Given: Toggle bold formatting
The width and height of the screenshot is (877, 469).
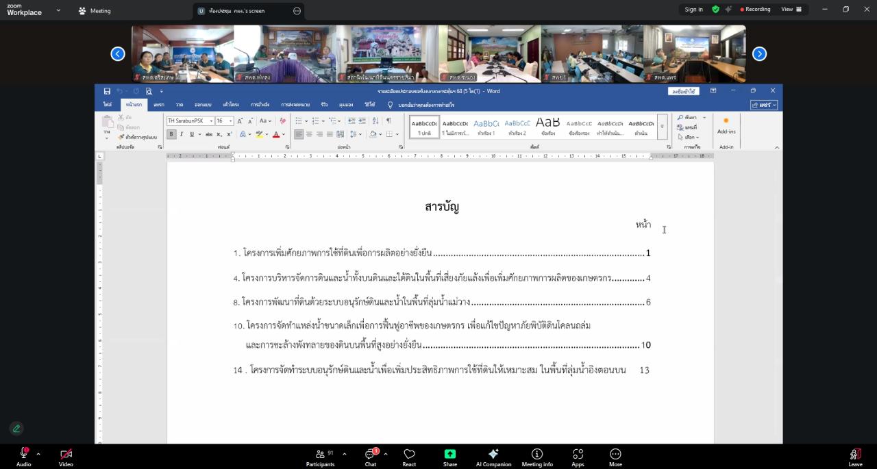Looking at the screenshot, I should pos(171,134).
